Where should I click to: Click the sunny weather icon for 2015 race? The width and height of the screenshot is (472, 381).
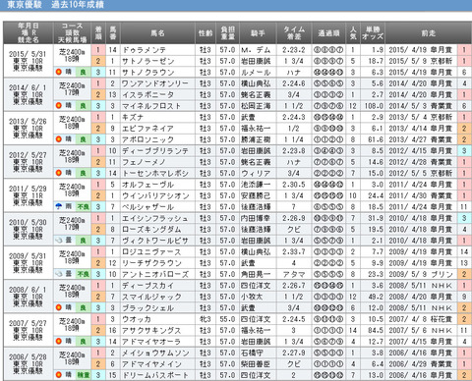pyautogui.click(x=59, y=72)
